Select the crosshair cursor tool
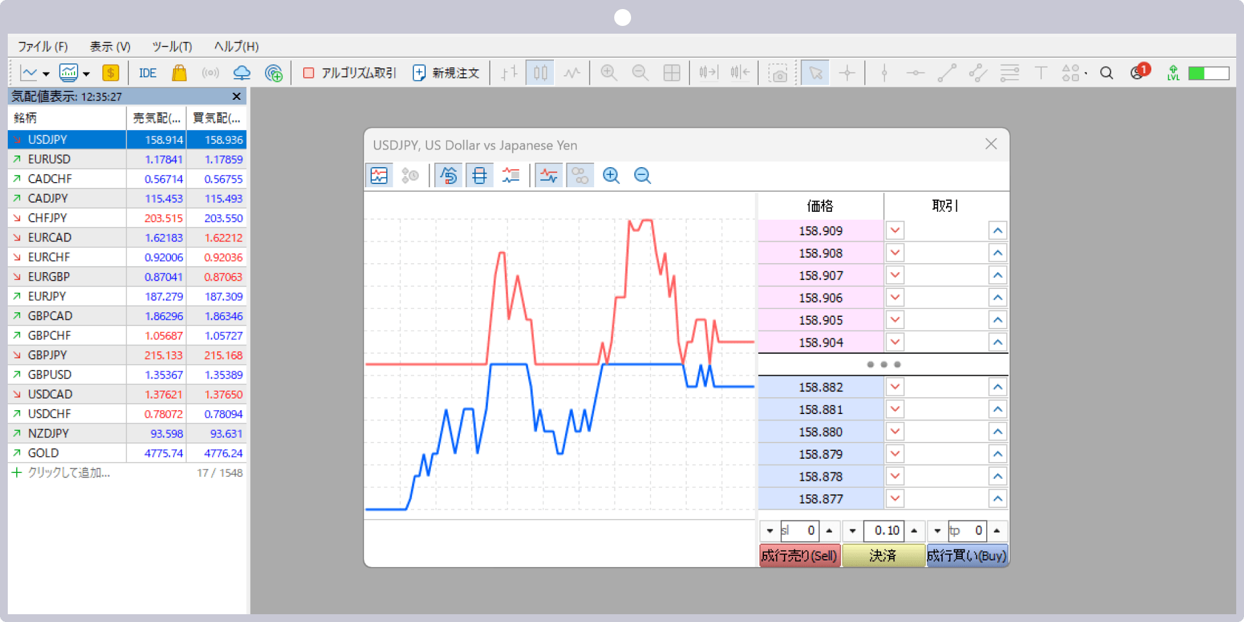 pyautogui.click(x=847, y=73)
